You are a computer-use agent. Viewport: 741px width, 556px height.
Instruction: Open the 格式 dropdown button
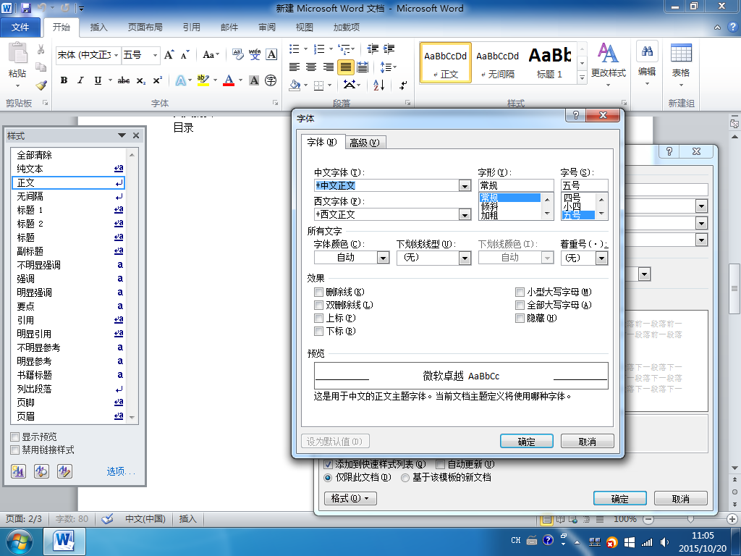tap(351, 498)
